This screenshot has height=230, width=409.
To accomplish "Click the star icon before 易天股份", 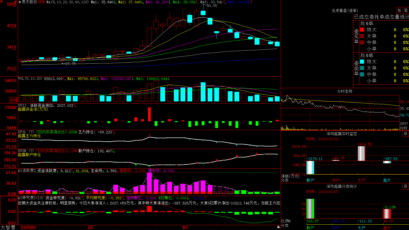I will pos(20,2).
